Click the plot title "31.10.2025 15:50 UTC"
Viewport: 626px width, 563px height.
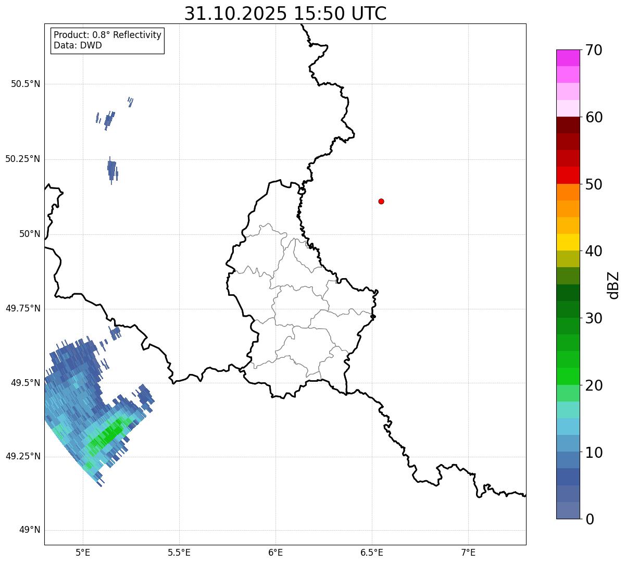(x=285, y=14)
